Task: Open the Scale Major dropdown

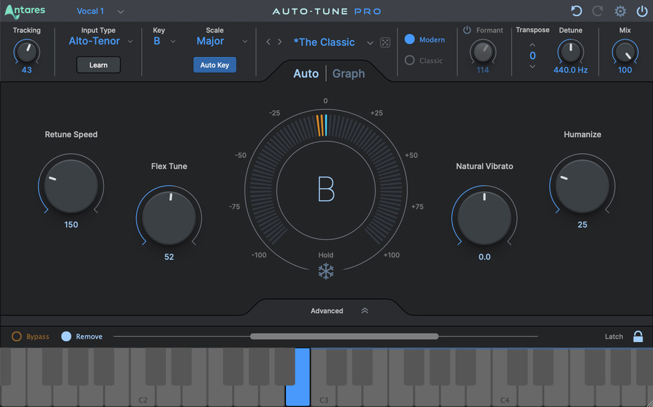Action: point(222,41)
